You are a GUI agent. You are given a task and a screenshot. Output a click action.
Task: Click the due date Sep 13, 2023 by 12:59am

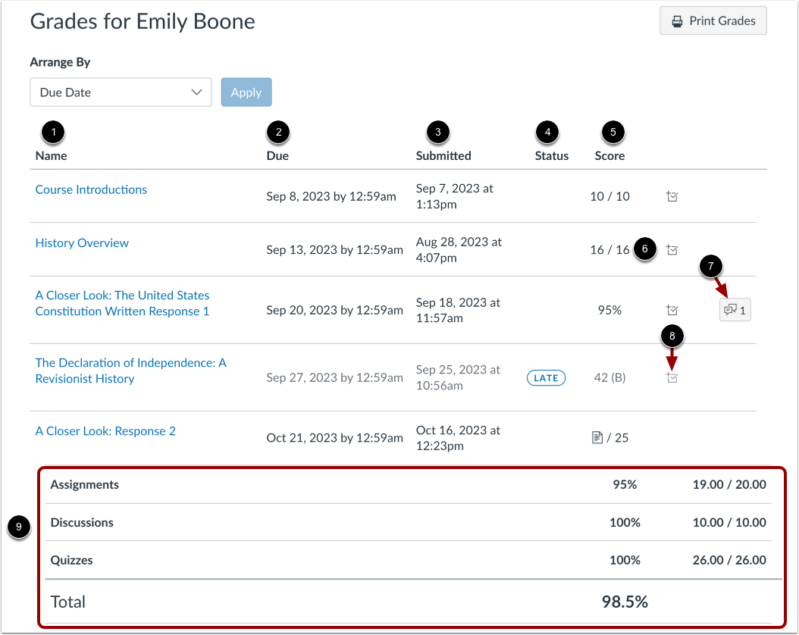pos(335,249)
